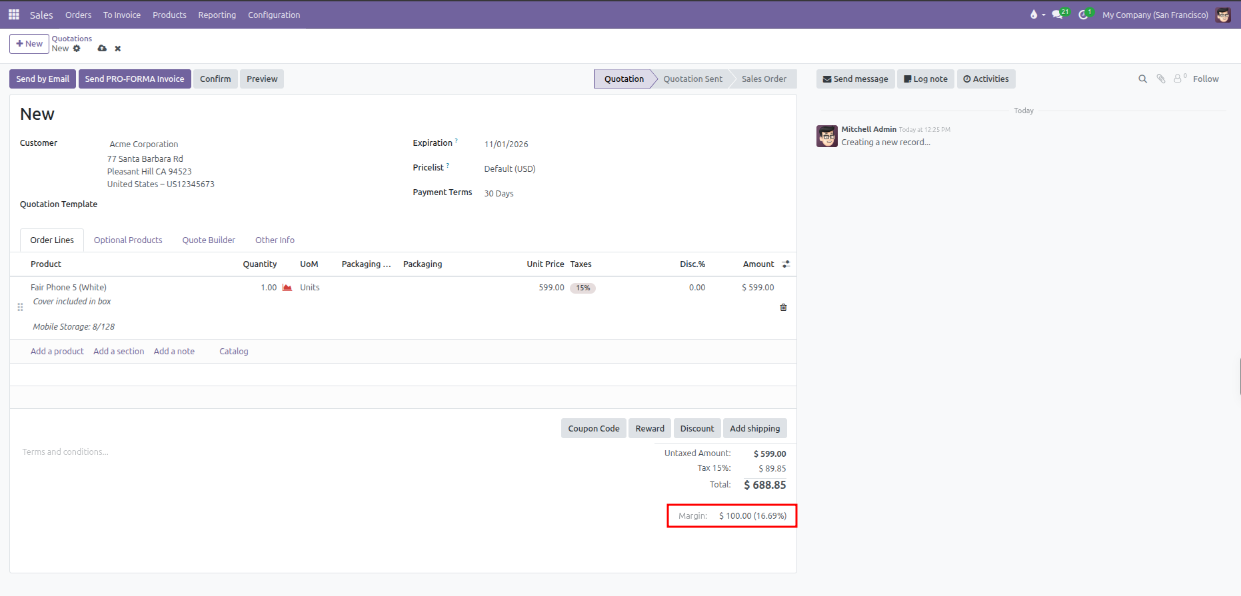Click the cloud save icon
The width and height of the screenshot is (1241, 596).
click(x=102, y=49)
